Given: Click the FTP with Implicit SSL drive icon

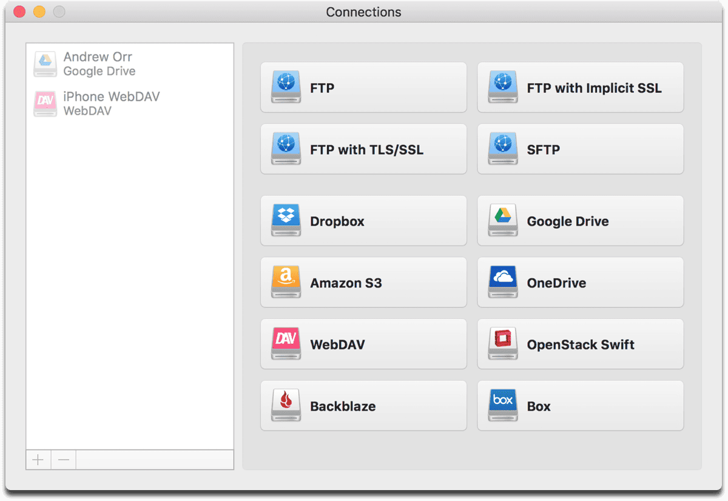Looking at the screenshot, I should [x=503, y=87].
